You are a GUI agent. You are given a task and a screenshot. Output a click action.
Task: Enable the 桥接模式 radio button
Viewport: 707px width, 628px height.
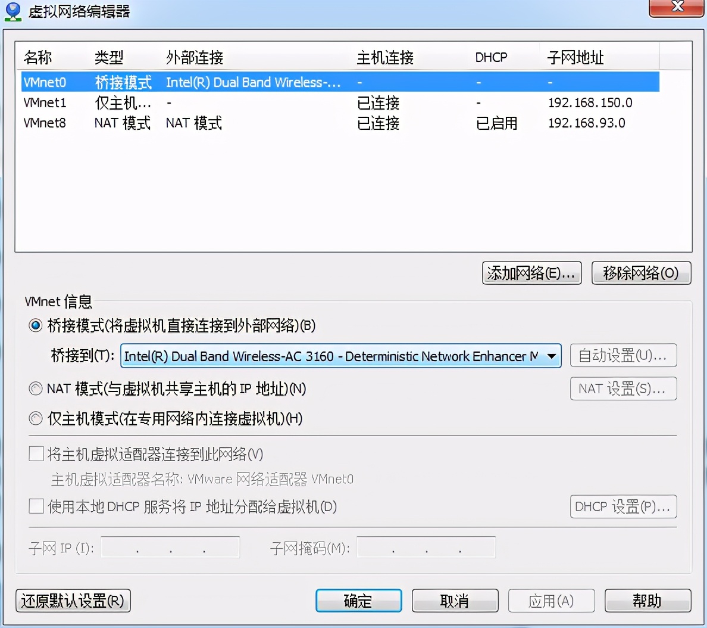point(35,326)
